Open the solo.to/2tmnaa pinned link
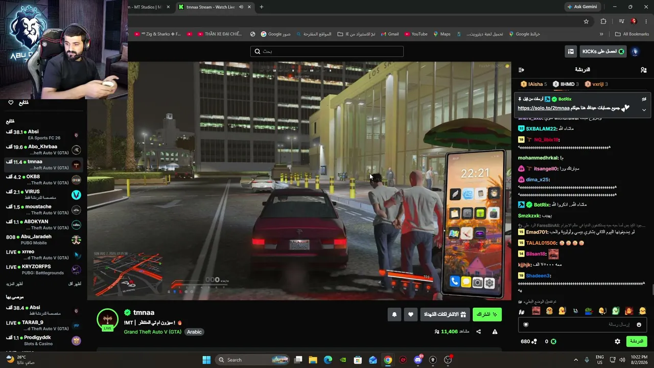This screenshot has width=654, height=368. pyautogui.click(x=543, y=108)
